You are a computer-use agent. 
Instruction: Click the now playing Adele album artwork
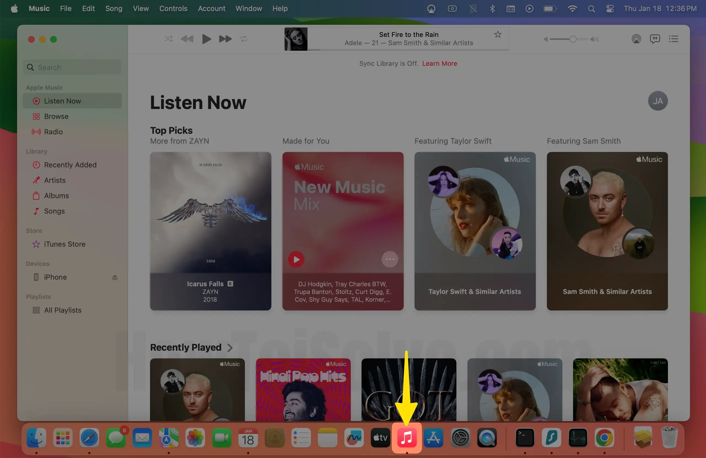(x=296, y=39)
